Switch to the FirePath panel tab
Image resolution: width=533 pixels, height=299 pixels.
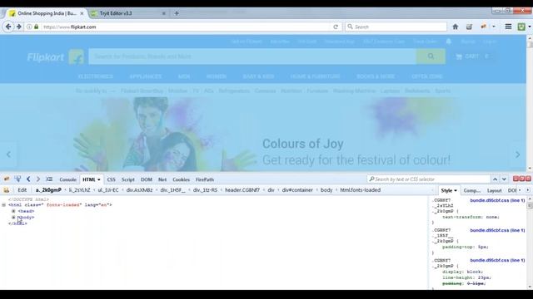point(205,179)
